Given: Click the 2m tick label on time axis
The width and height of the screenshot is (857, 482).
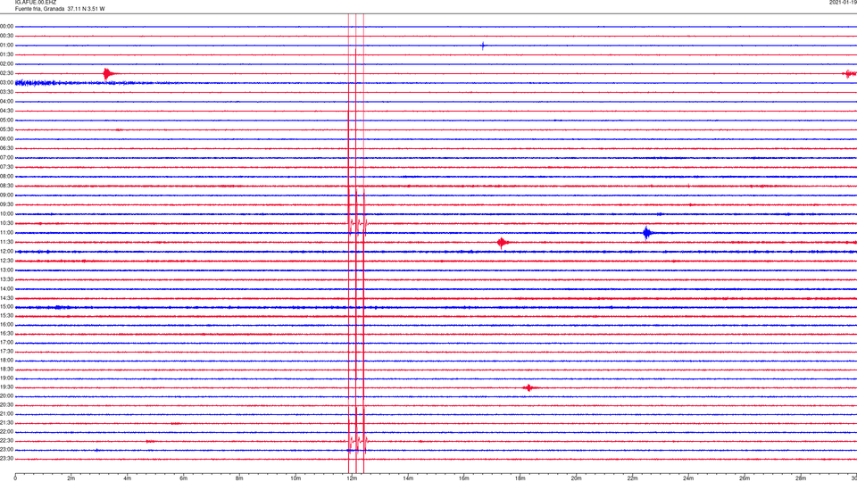Looking at the screenshot, I should (71, 478).
